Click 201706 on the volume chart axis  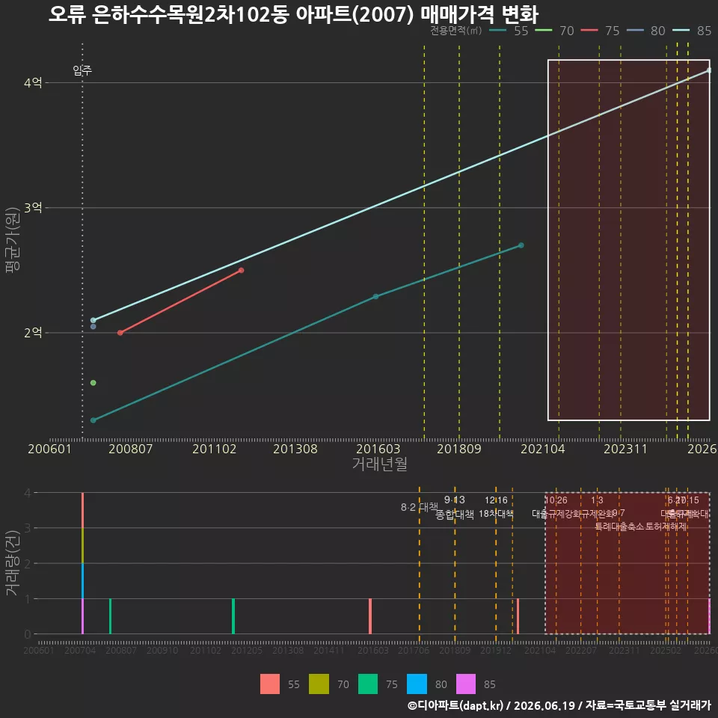pos(414,650)
